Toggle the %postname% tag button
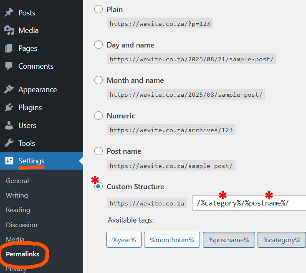The height and width of the screenshot is (273, 306). coord(229,240)
